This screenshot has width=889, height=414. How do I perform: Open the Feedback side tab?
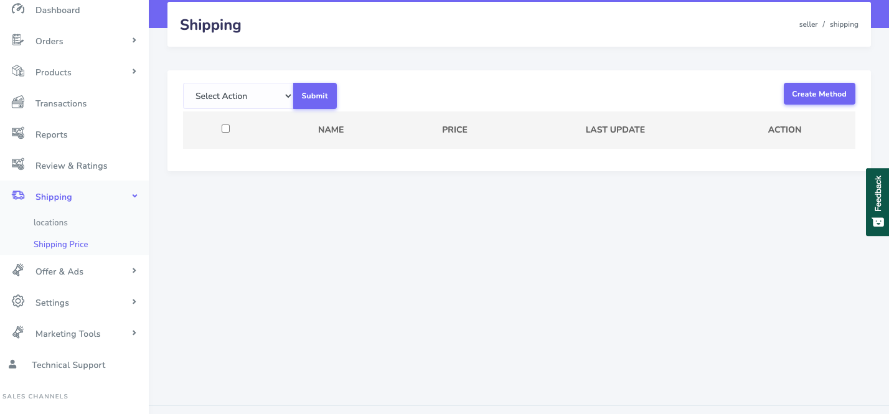878,202
